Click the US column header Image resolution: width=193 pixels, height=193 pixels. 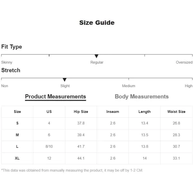49,112
